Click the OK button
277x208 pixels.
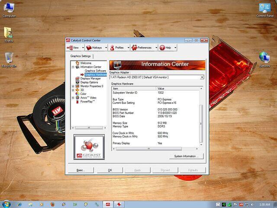[110, 170]
